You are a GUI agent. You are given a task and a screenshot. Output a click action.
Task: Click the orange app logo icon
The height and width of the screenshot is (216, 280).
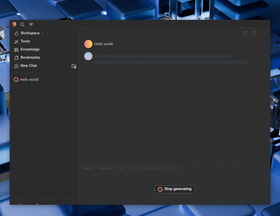tap(14, 24)
